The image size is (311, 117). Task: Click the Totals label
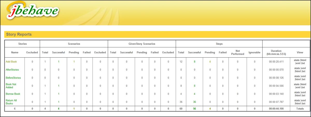tap(300, 109)
